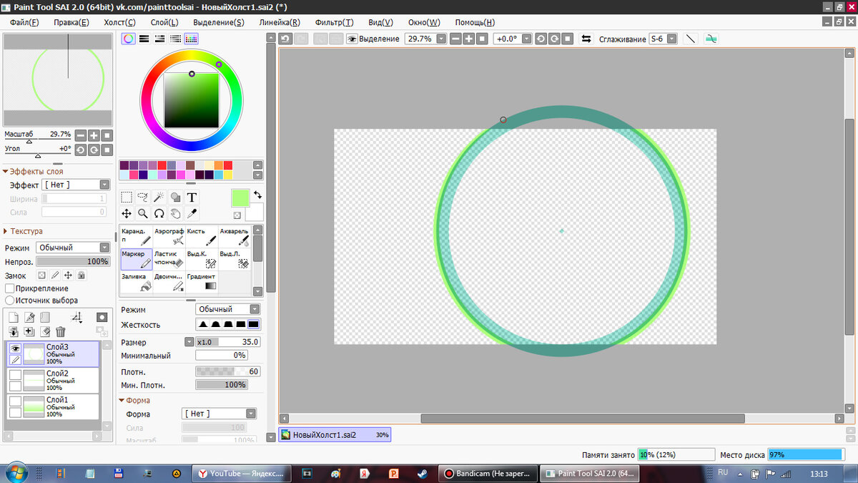Image resolution: width=858 pixels, height=483 pixels.
Task: Open the Bandicam taskbar window
Action: (x=487, y=474)
